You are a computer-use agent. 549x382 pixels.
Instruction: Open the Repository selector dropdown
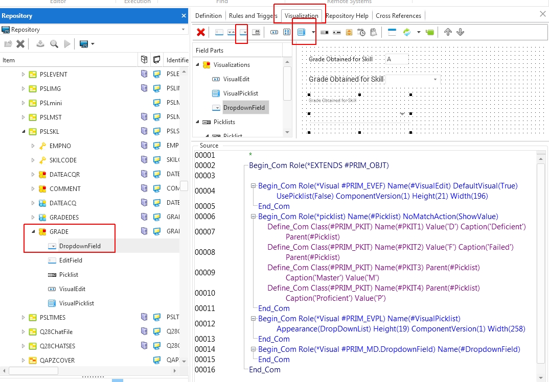[182, 30]
